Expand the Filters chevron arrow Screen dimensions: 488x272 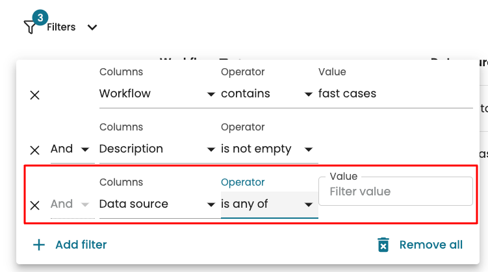92,27
